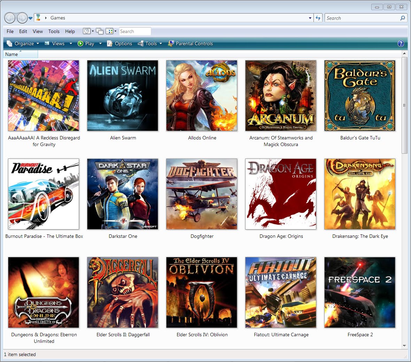Viewport: 411px width, 362px height.
Task: Open the File menu
Action: click(x=10, y=31)
